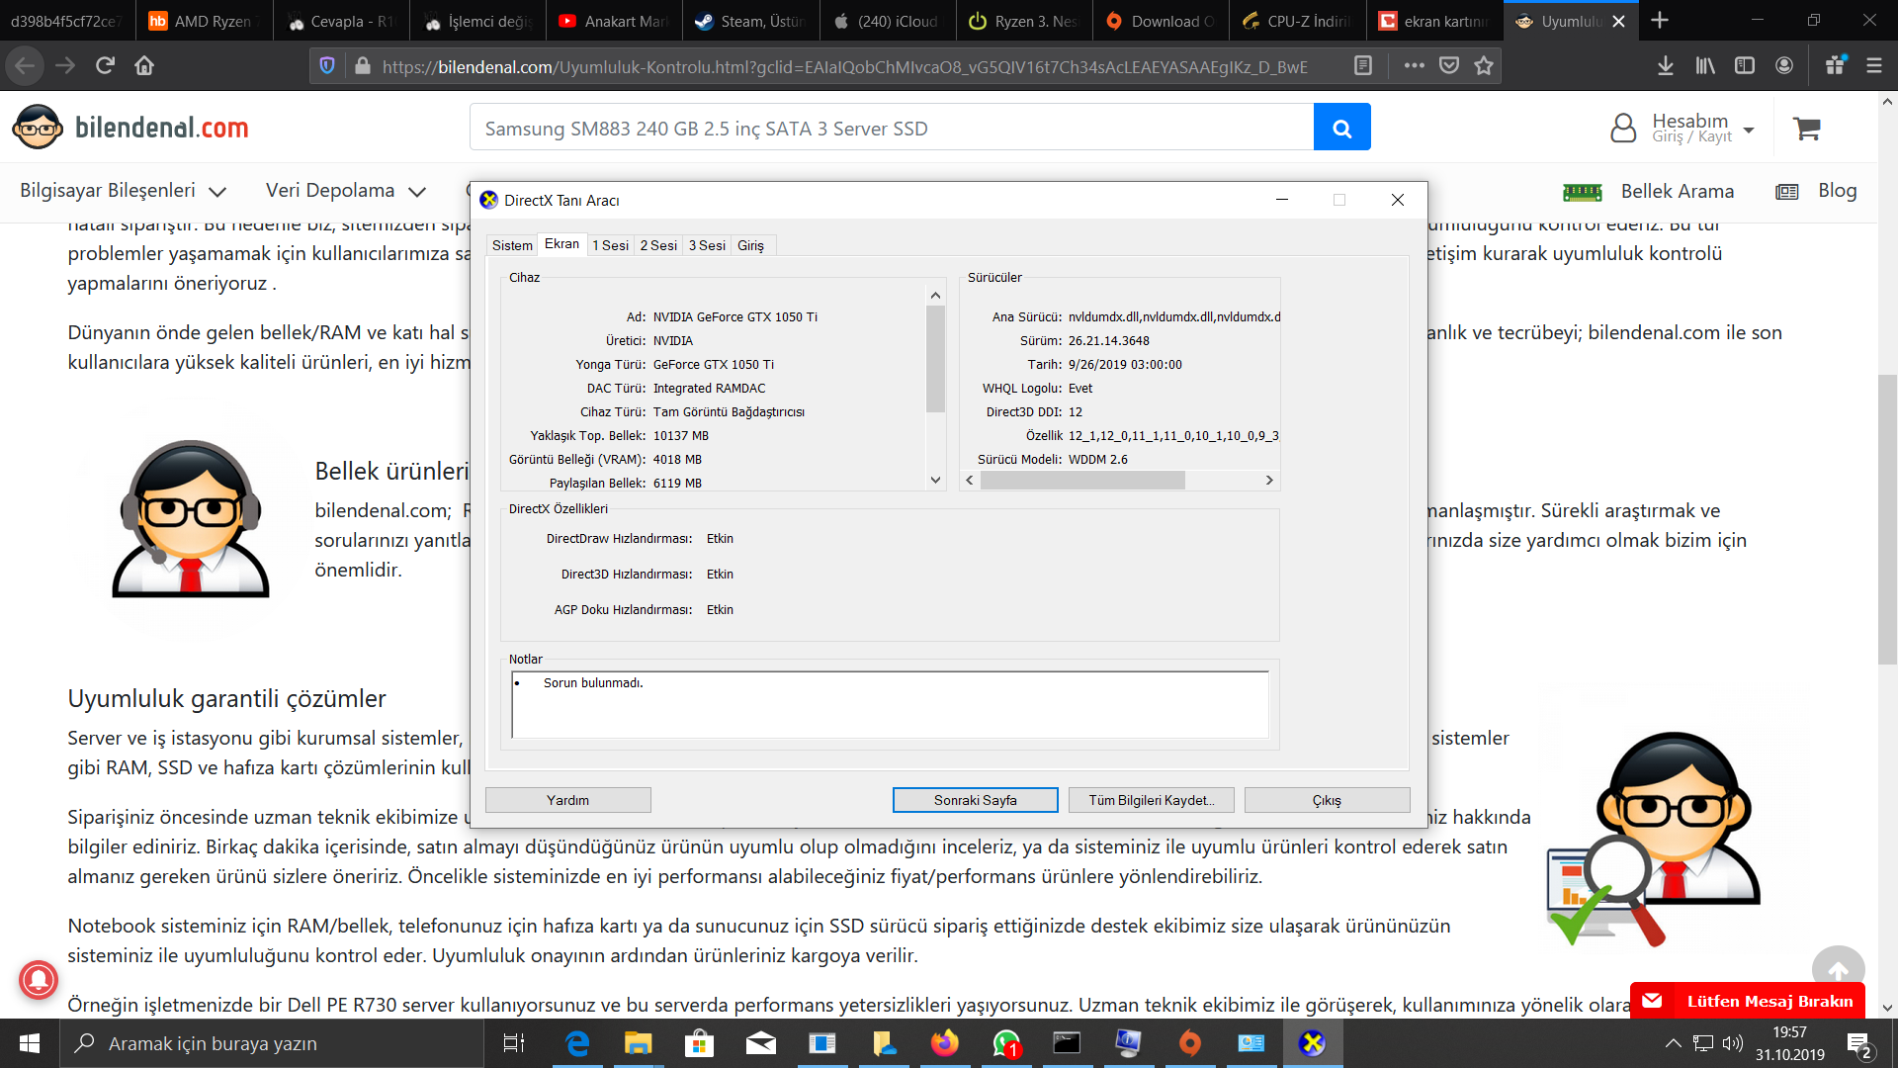Viewport: 1898px width, 1068px height.
Task: Click browser page vertical scrollbar
Action: pyautogui.click(x=1887, y=519)
